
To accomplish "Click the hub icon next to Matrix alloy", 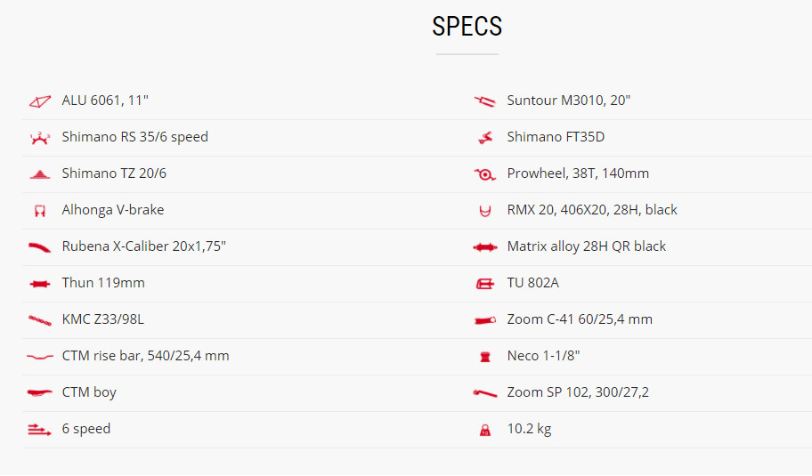I will 485,247.
